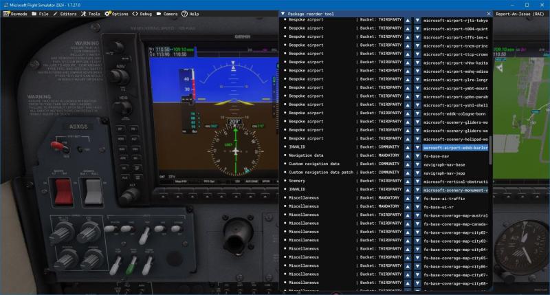The height and width of the screenshot is (295, 550).
Task: Click the NAV knob on the G1000
Action: (x=118, y=77)
